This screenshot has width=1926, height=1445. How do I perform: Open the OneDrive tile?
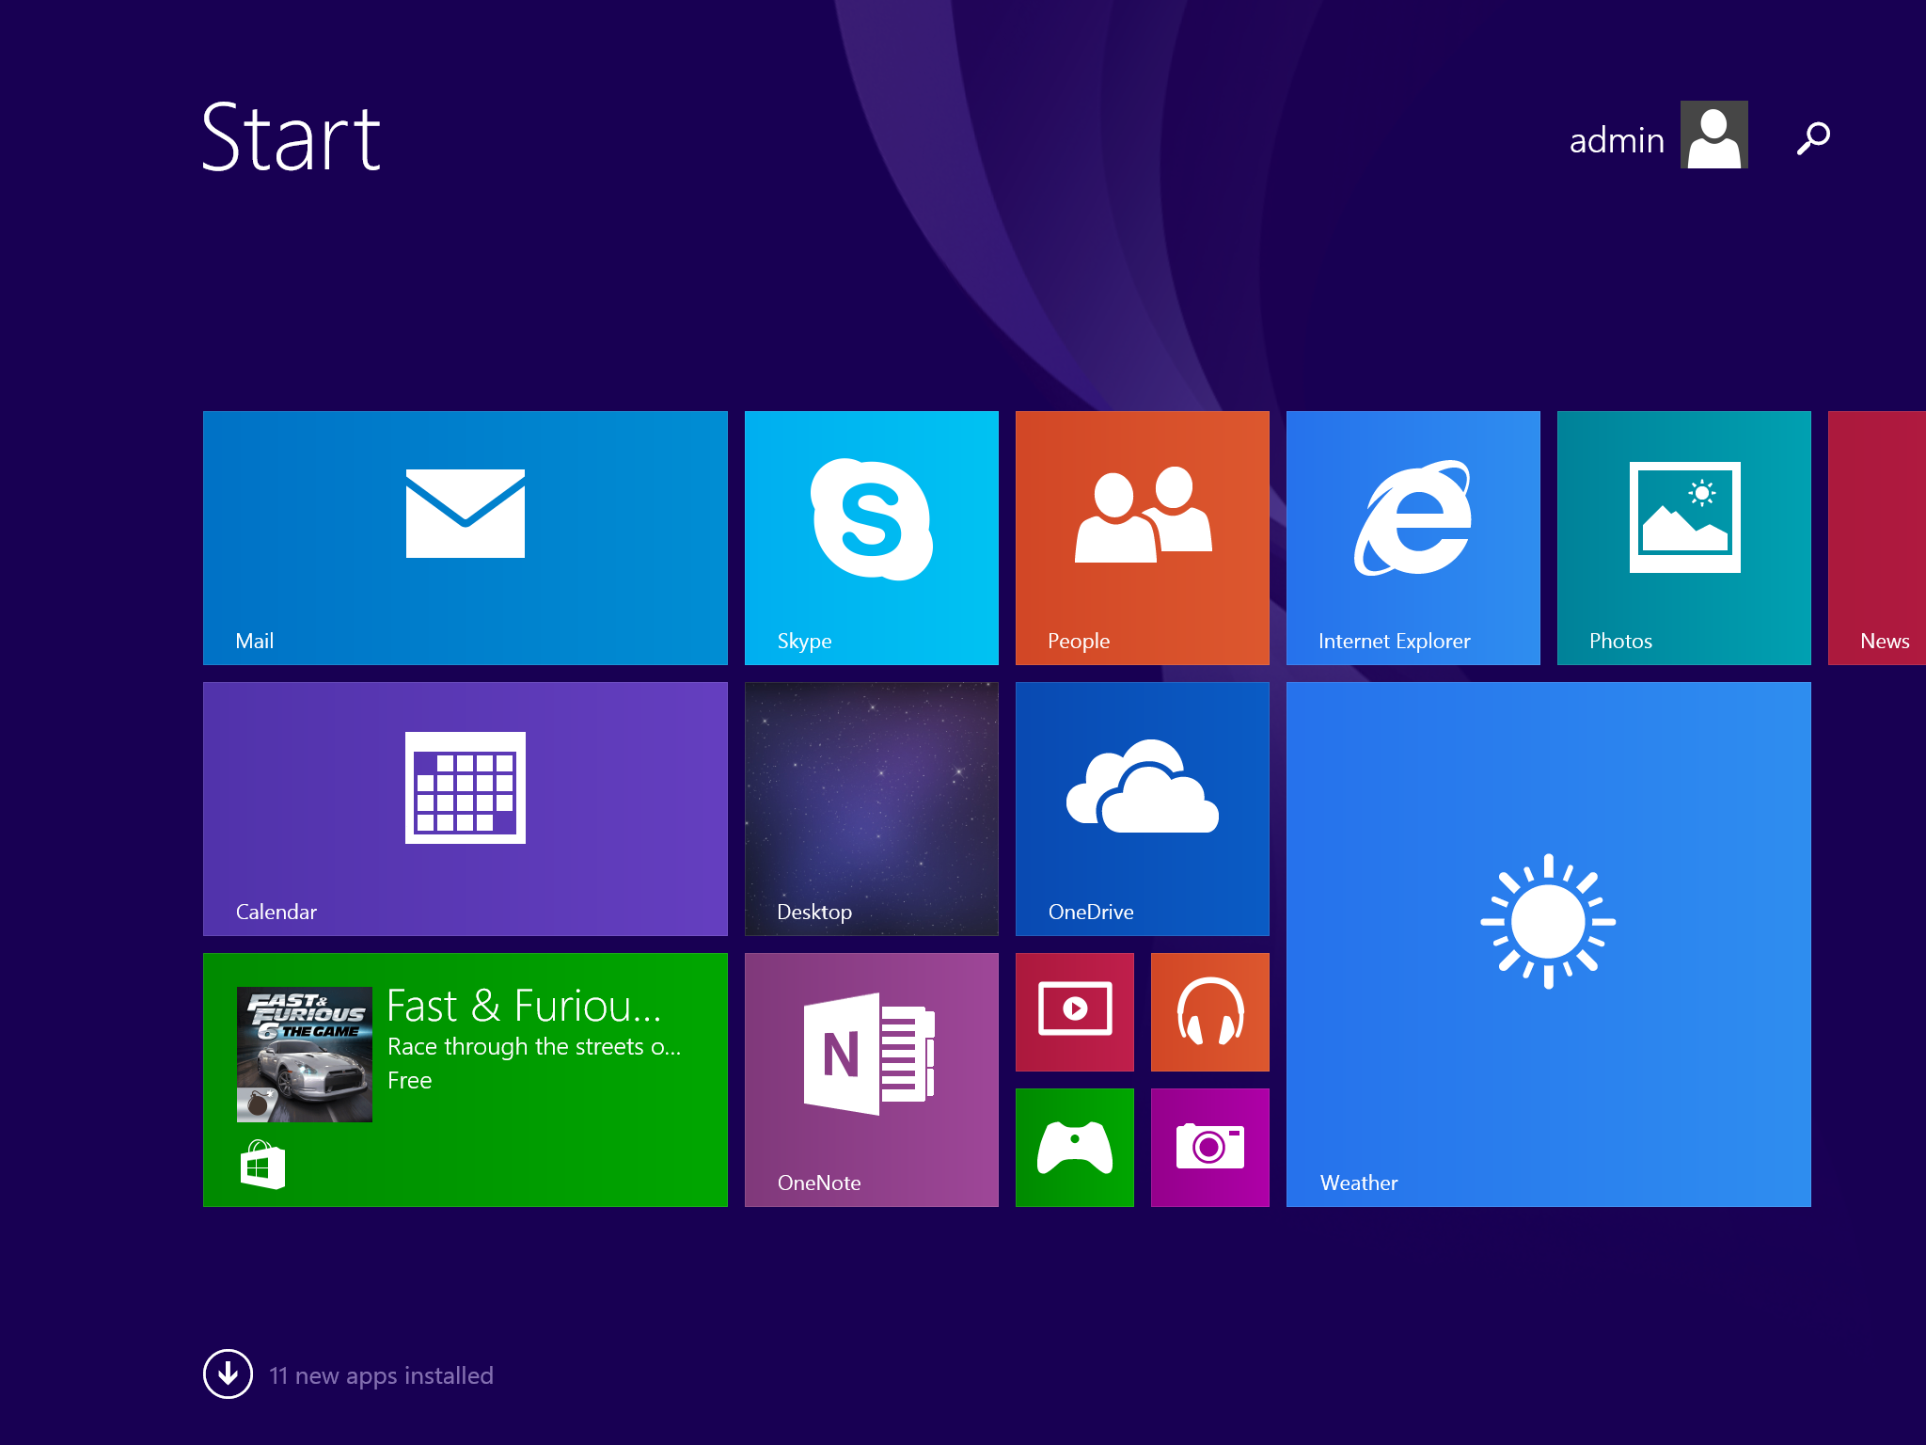point(1142,808)
